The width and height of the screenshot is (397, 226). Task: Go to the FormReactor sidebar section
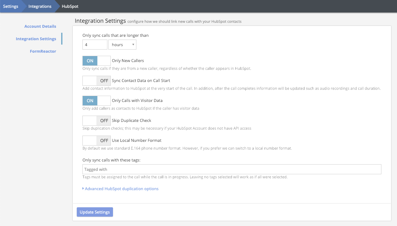[43, 51]
